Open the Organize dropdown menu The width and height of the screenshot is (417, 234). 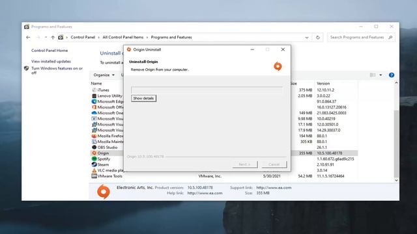(x=104, y=75)
